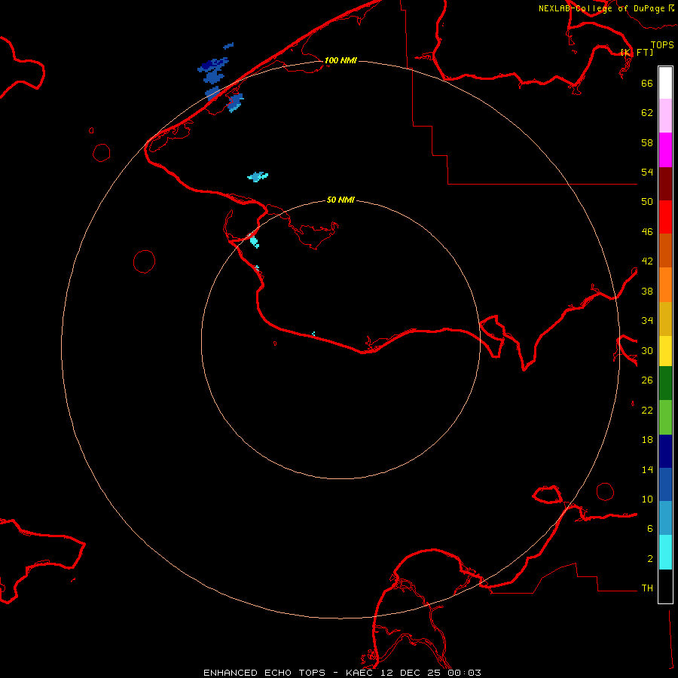678x678 pixels.
Task: Click the 100 NMI range ring label
Action: click(341, 60)
